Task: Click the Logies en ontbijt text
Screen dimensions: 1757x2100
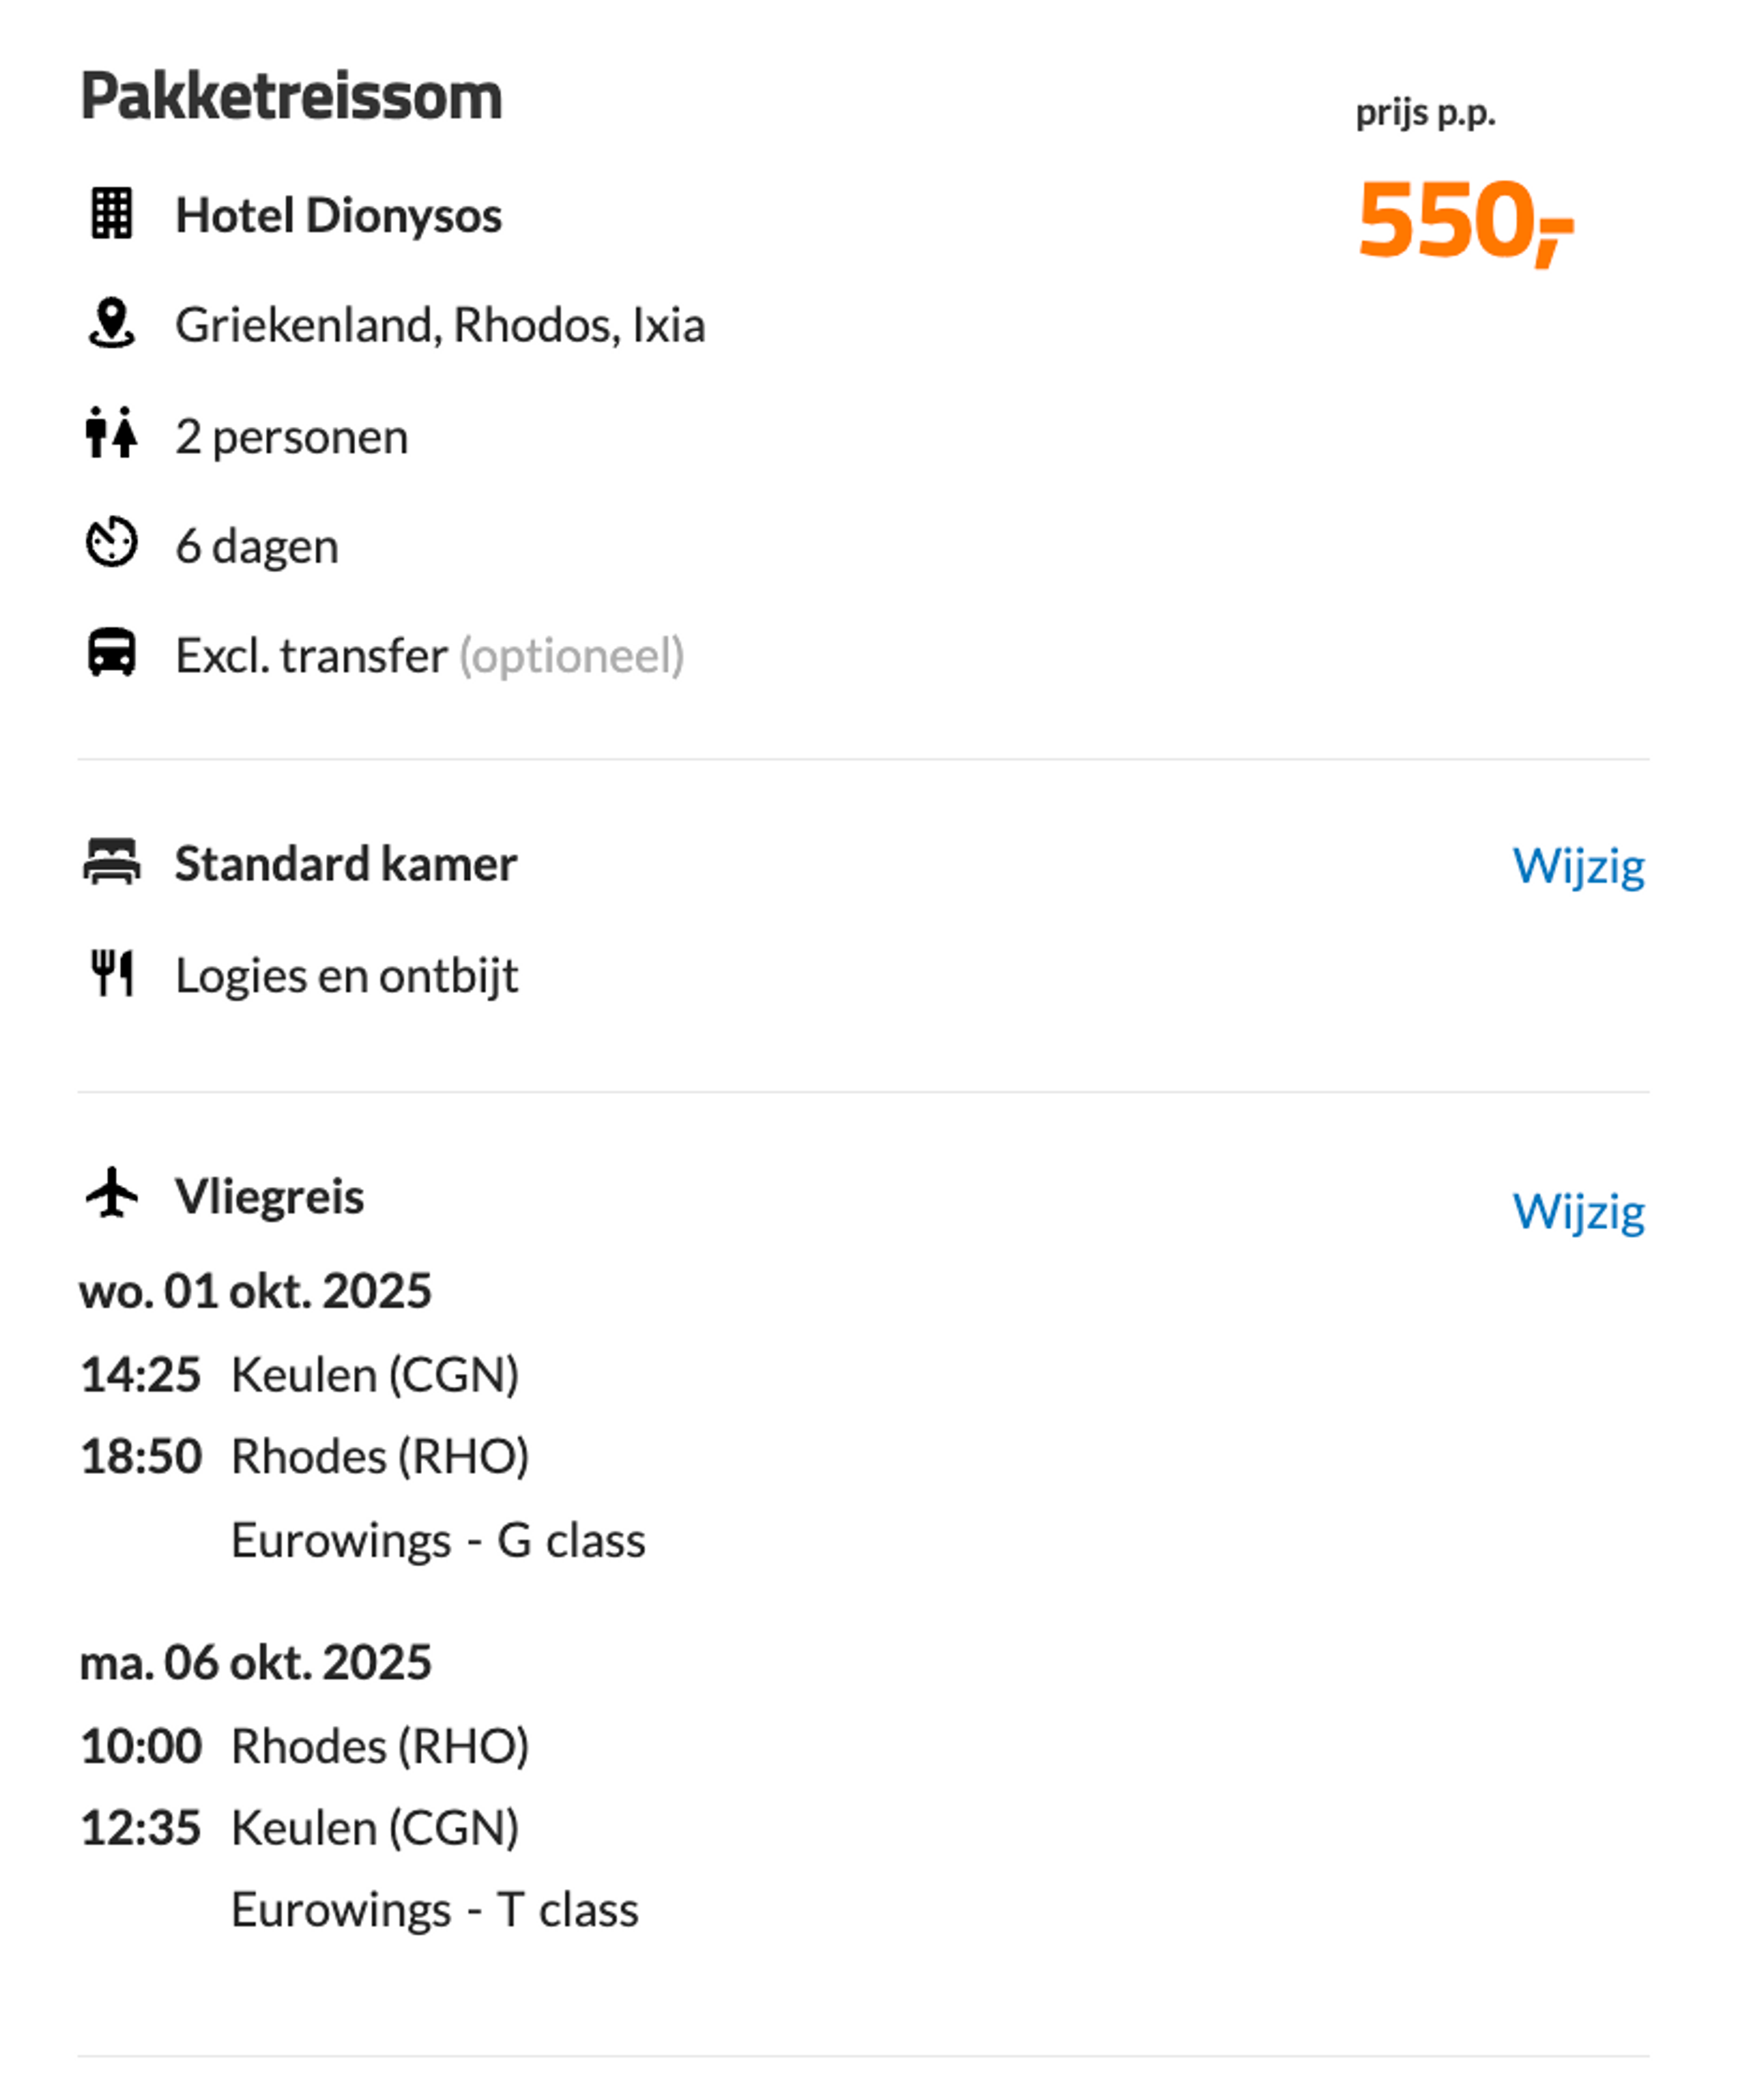Action: (x=347, y=976)
